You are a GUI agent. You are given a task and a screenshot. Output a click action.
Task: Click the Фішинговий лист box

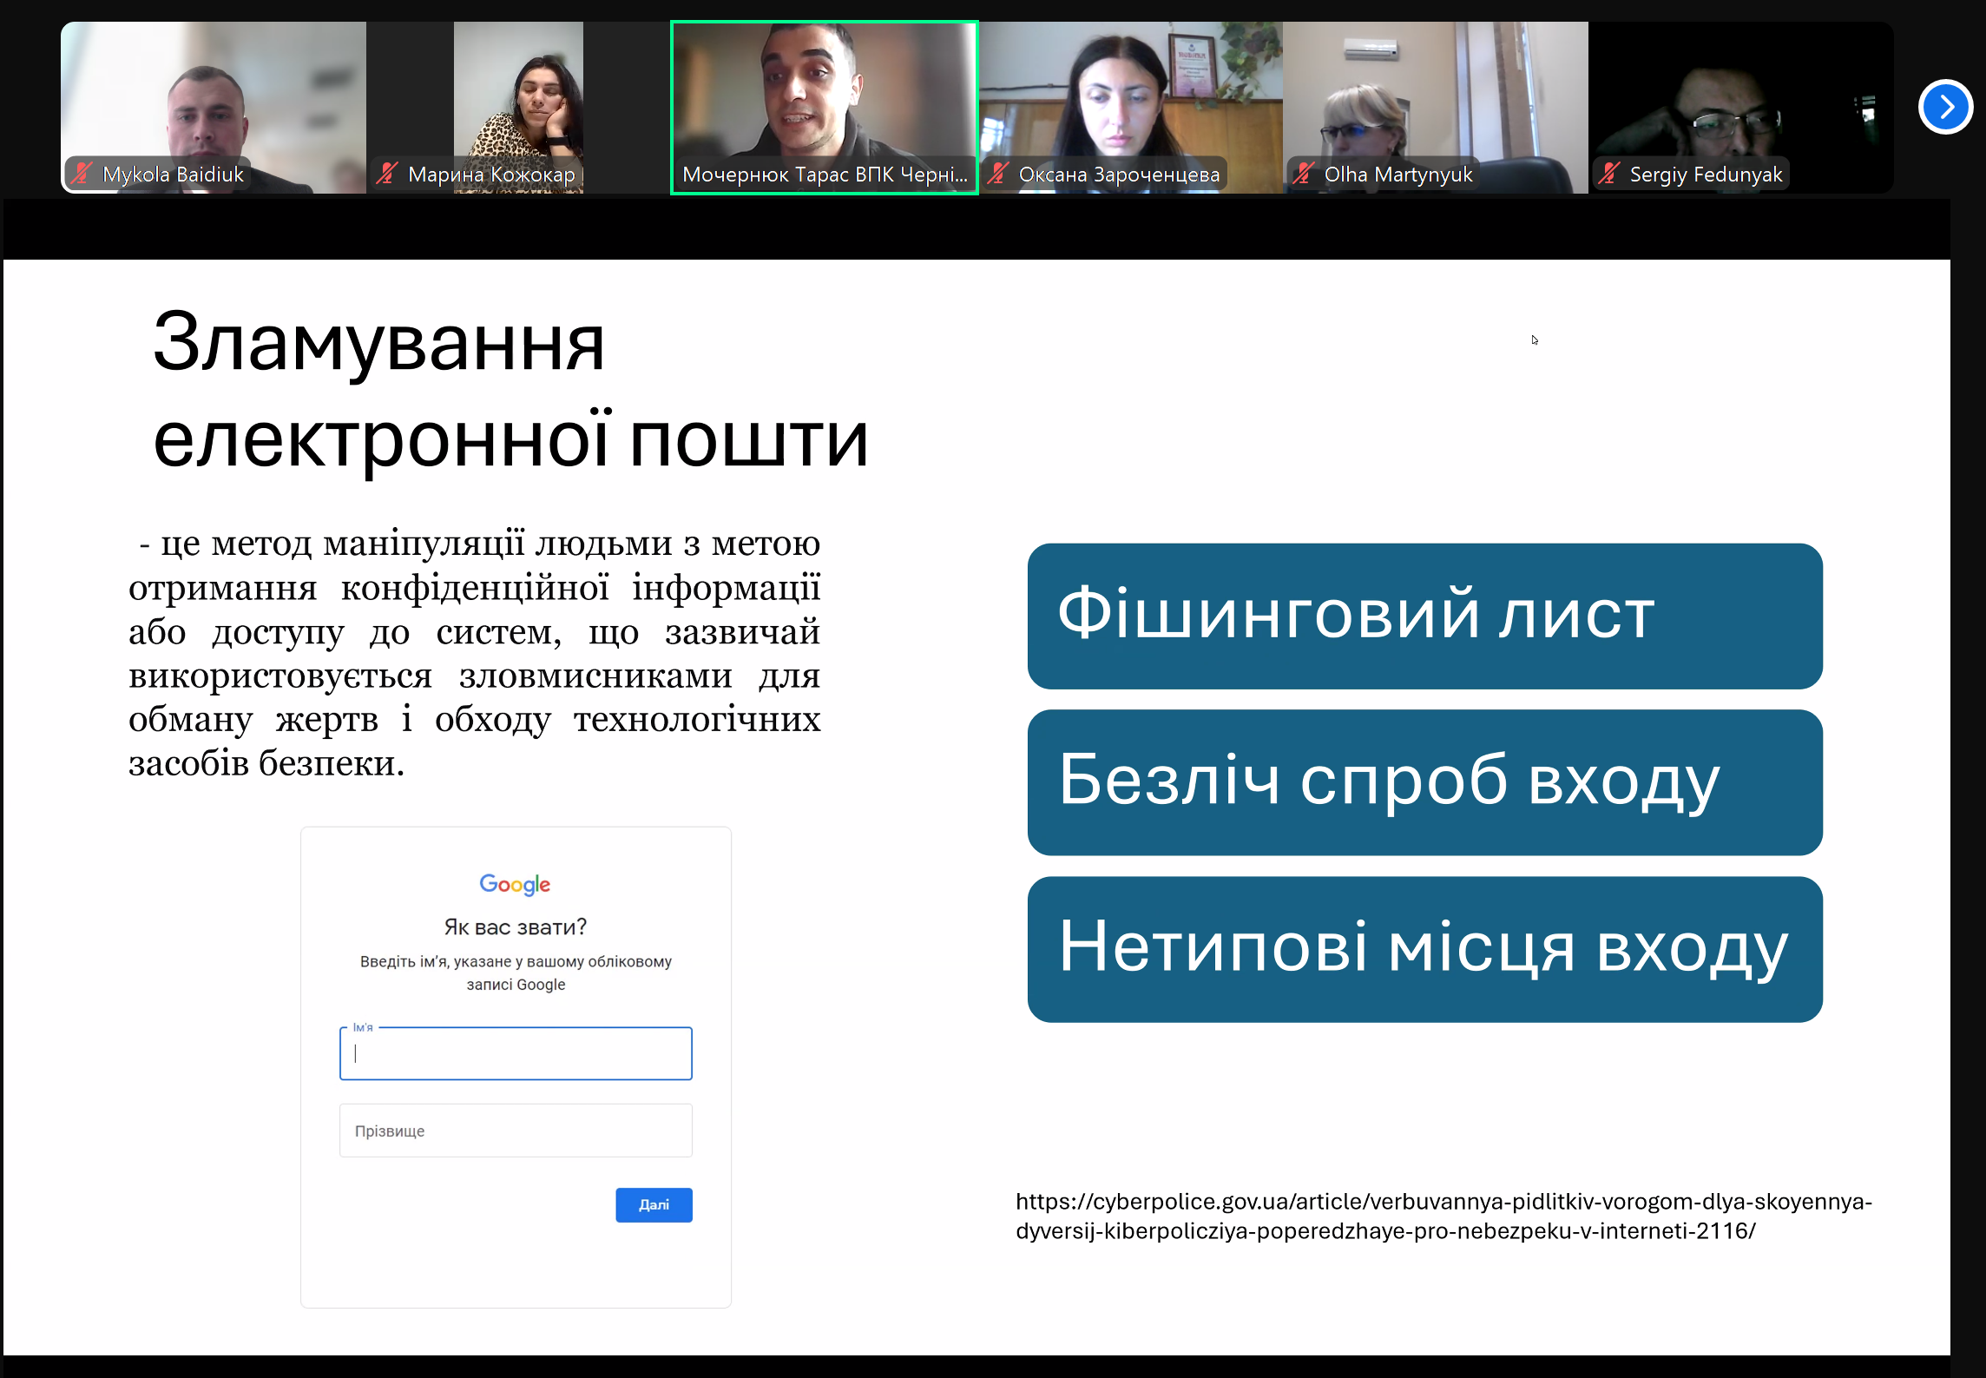tap(1424, 616)
